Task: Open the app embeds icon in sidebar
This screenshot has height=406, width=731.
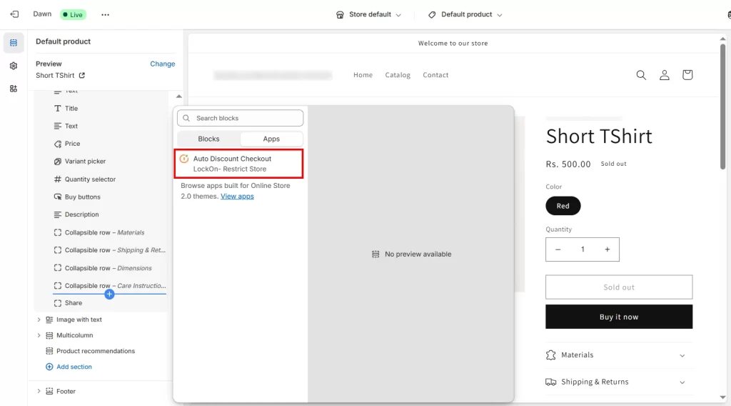Action: 14,89
